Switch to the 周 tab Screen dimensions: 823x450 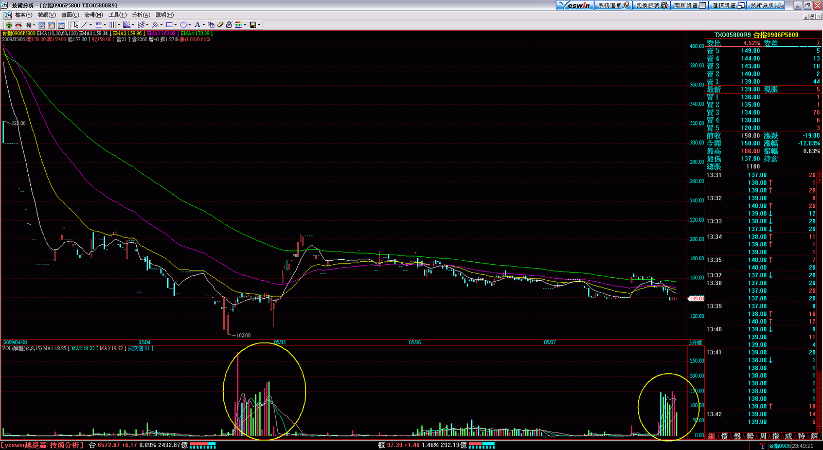763,436
